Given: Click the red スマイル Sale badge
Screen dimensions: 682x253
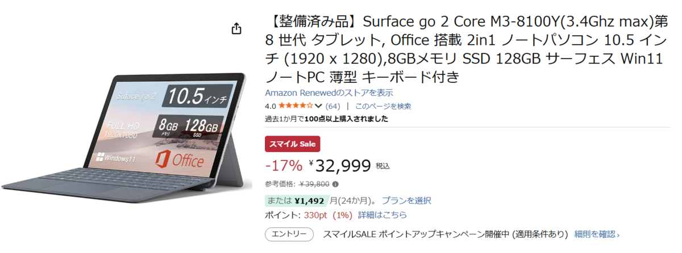Looking at the screenshot, I should (x=293, y=144).
